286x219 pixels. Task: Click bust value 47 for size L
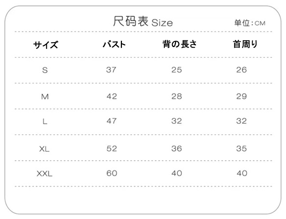click(x=112, y=121)
